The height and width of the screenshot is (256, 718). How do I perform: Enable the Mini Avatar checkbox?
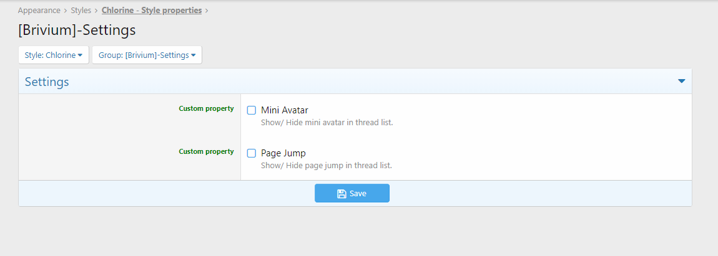pos(252,110)
